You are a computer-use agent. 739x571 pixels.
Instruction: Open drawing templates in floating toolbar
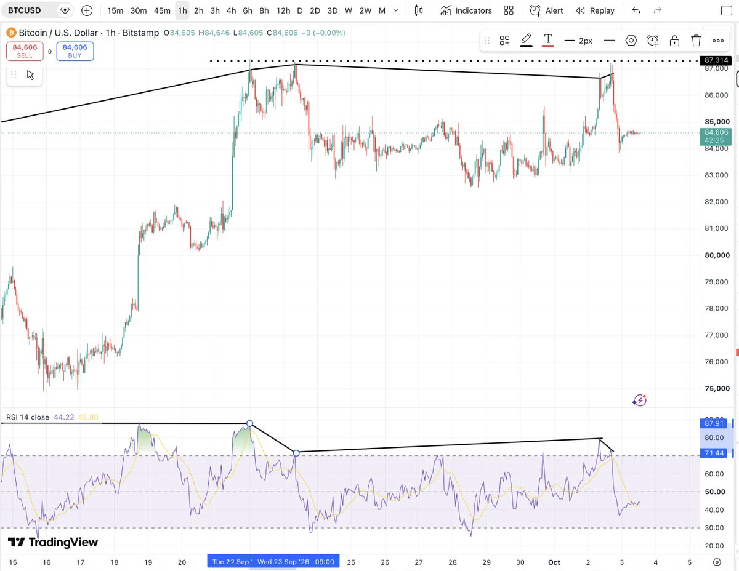click(x=504, y=41)
